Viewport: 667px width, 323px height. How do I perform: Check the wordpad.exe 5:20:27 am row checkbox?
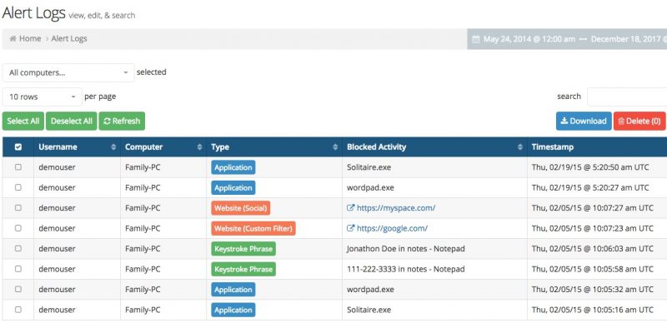tap(18, 187)
